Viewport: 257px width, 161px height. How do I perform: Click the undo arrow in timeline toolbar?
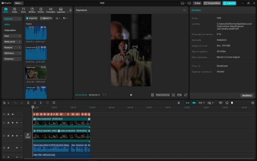[x=15, y=103]
